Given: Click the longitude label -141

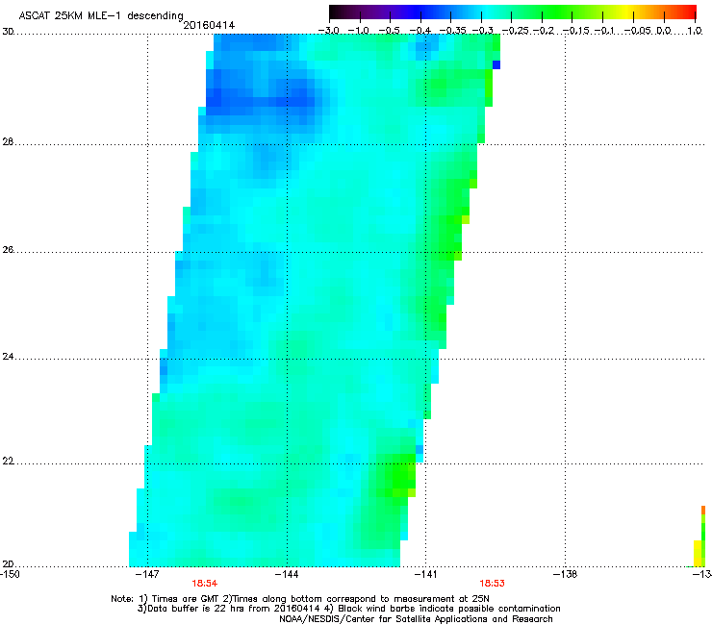Looking at the screenshot, I should coord(425,574).
